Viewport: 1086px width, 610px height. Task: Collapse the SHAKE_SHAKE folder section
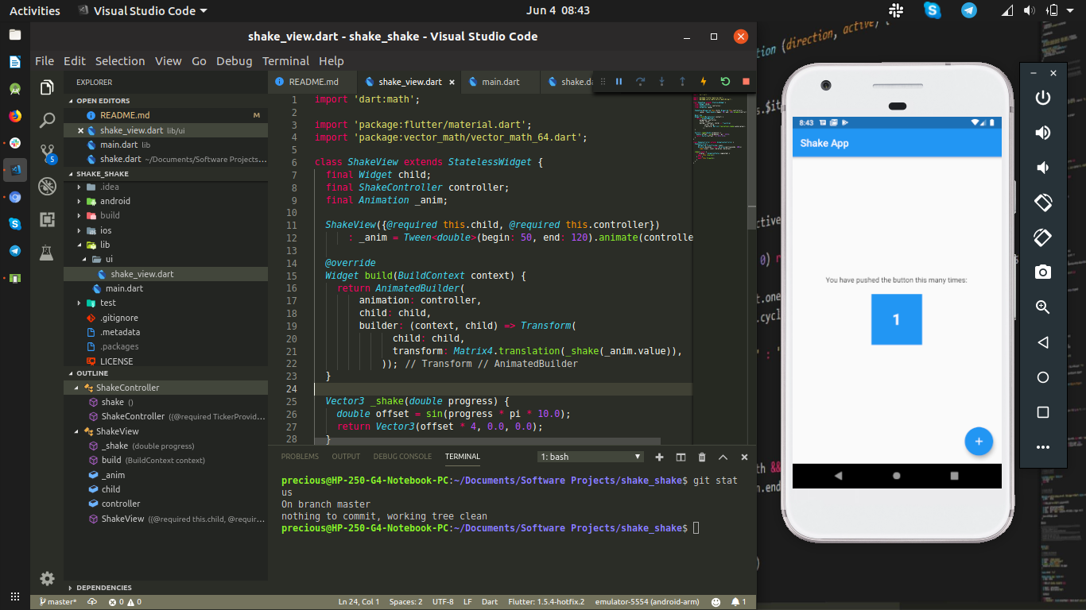[x=165, y=173]
